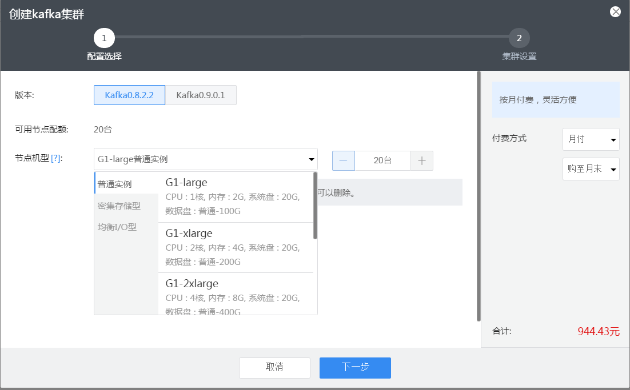Image resolution: width=630 pixels, height=390 pixels.
Task: Close the create Kafka cluster dialog
Action: coord(615,11)
